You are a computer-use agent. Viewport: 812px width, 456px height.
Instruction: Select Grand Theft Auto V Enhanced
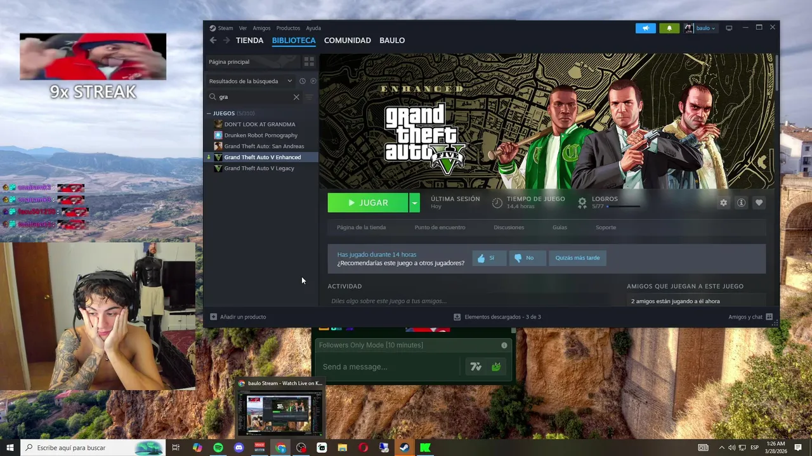[261, 157]
